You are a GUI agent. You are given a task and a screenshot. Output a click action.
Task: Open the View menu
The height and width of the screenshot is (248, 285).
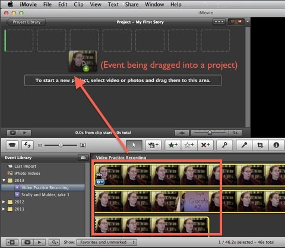pos(96,4)
